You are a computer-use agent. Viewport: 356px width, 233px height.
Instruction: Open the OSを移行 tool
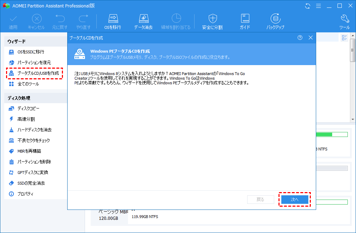click(x=113, y=22)
